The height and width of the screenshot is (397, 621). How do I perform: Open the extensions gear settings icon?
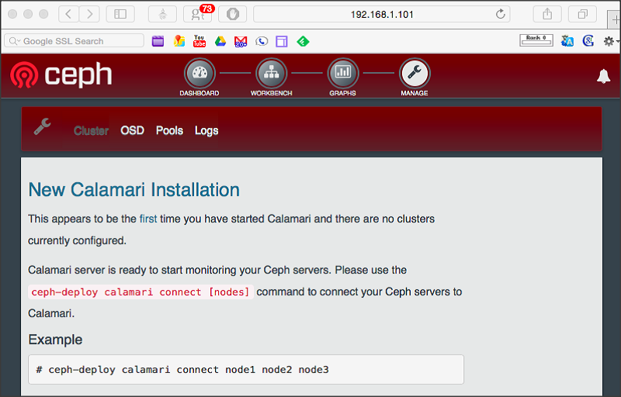point(609,41)
